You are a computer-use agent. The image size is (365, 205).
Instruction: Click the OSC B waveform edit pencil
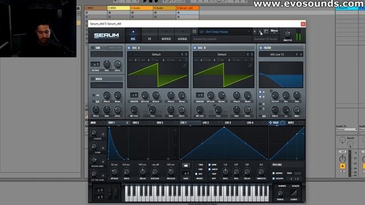tap(250, 66)
